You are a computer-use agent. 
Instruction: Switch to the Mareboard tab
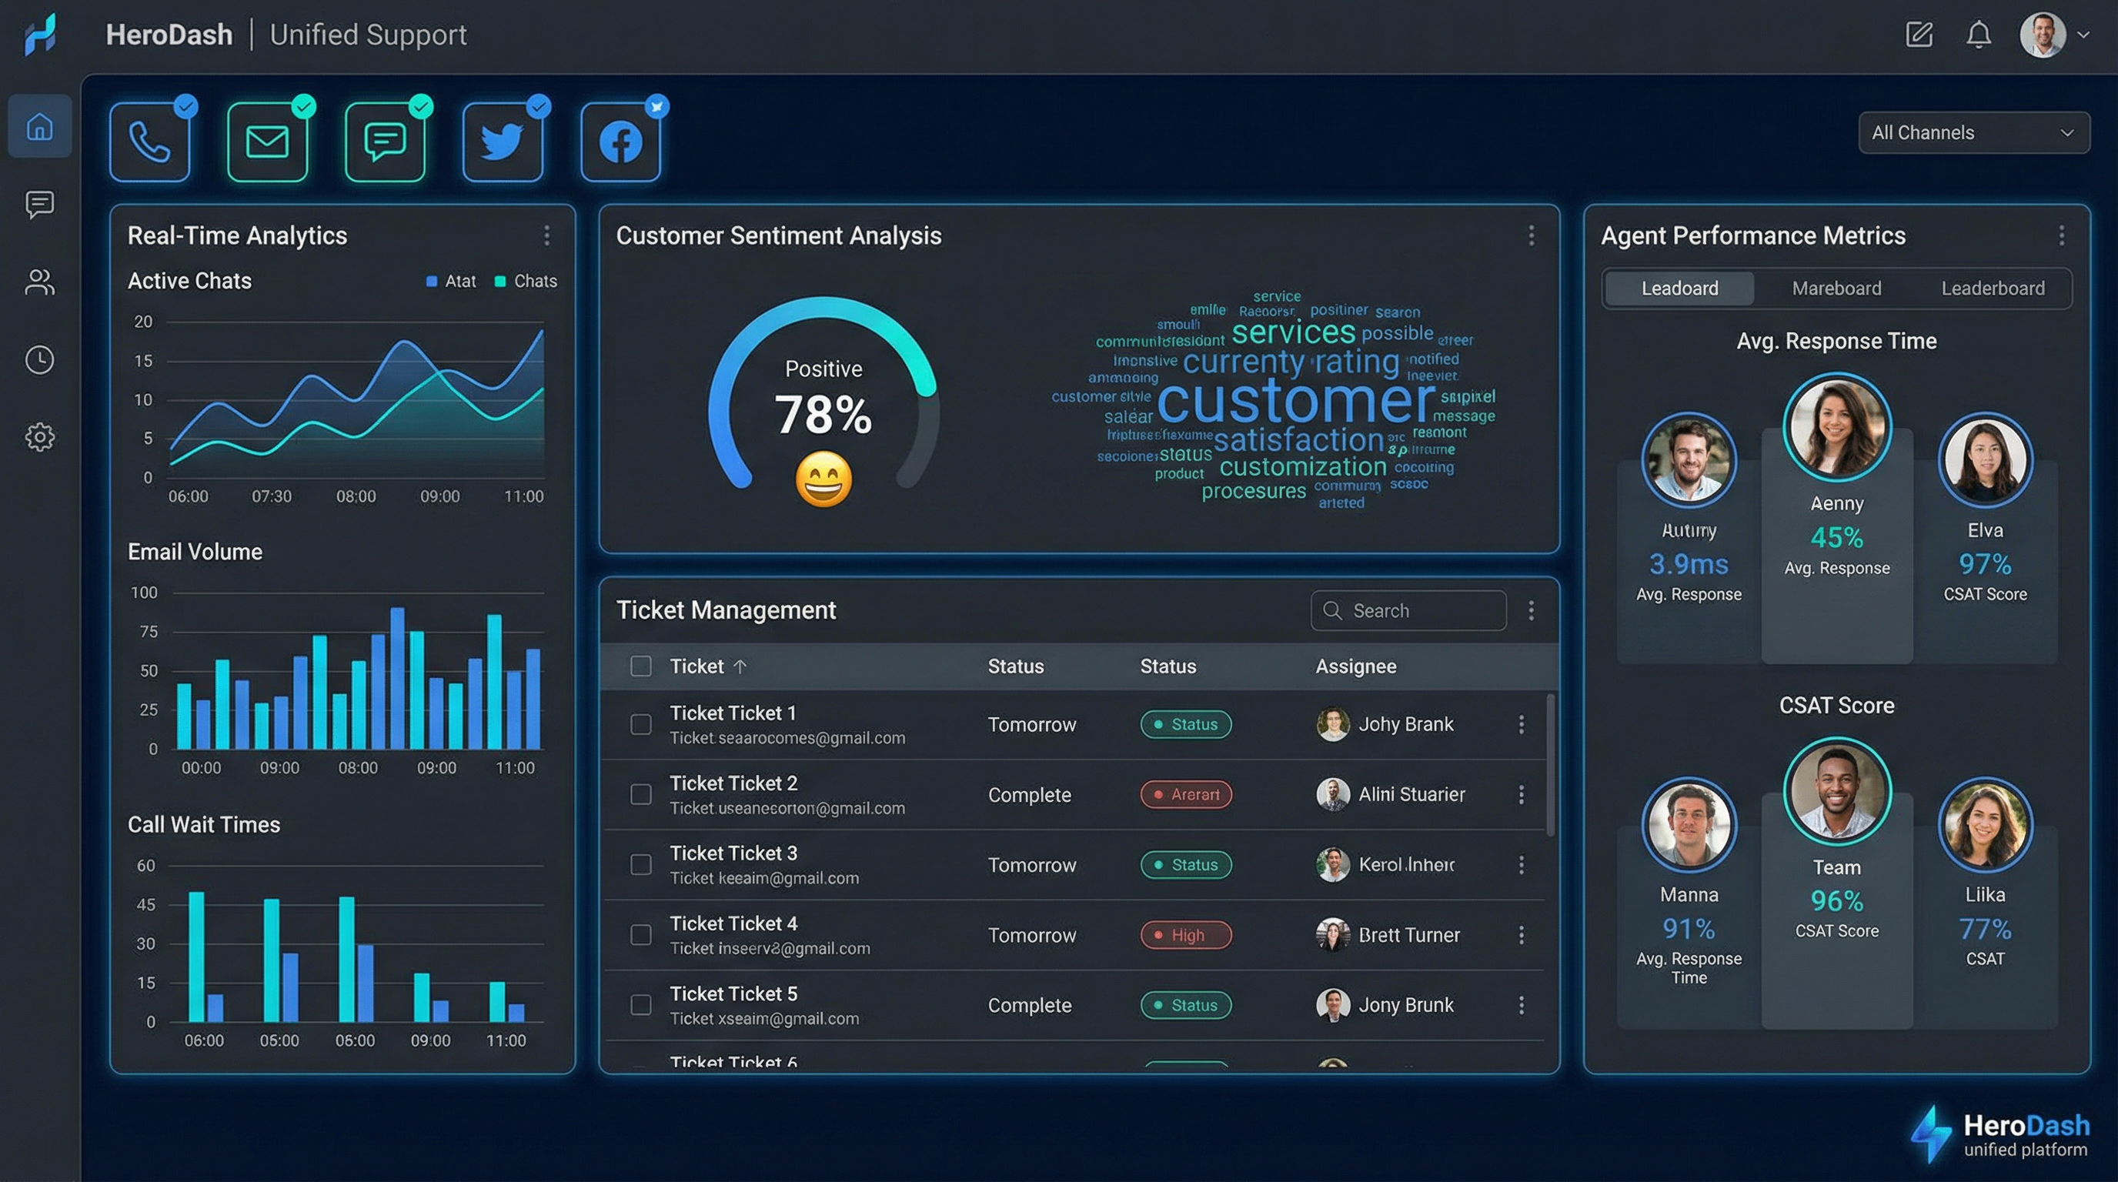coord(1836,289)
